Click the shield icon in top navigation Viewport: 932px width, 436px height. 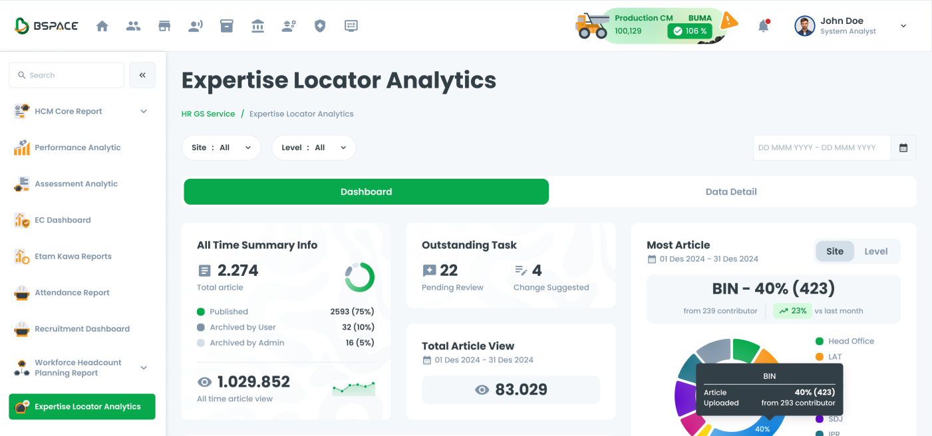tap(320, 26)
